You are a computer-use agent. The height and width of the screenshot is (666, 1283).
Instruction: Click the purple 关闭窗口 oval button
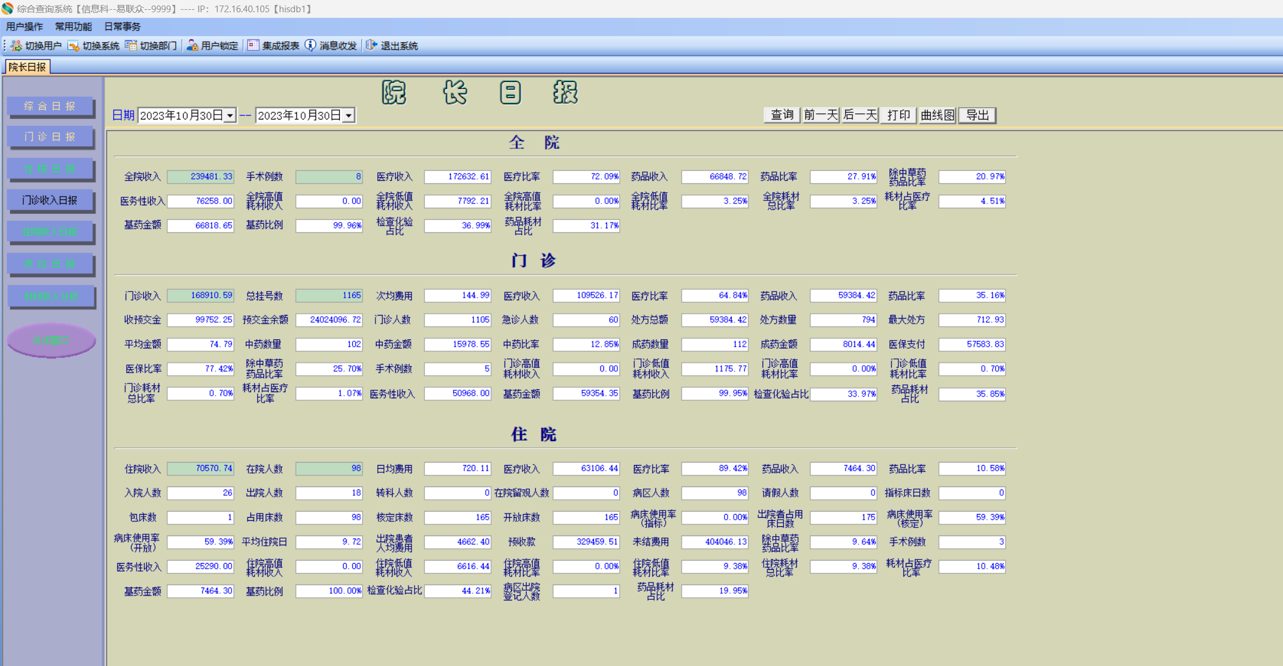point(51,341)
